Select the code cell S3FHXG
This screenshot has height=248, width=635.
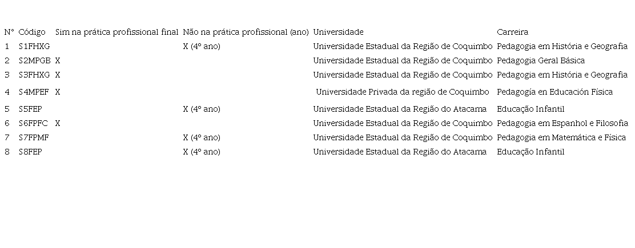(34, 75)
